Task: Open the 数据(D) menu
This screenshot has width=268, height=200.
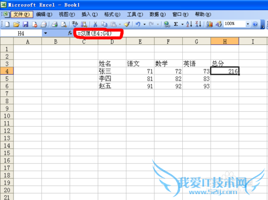Action: (158, 14)
